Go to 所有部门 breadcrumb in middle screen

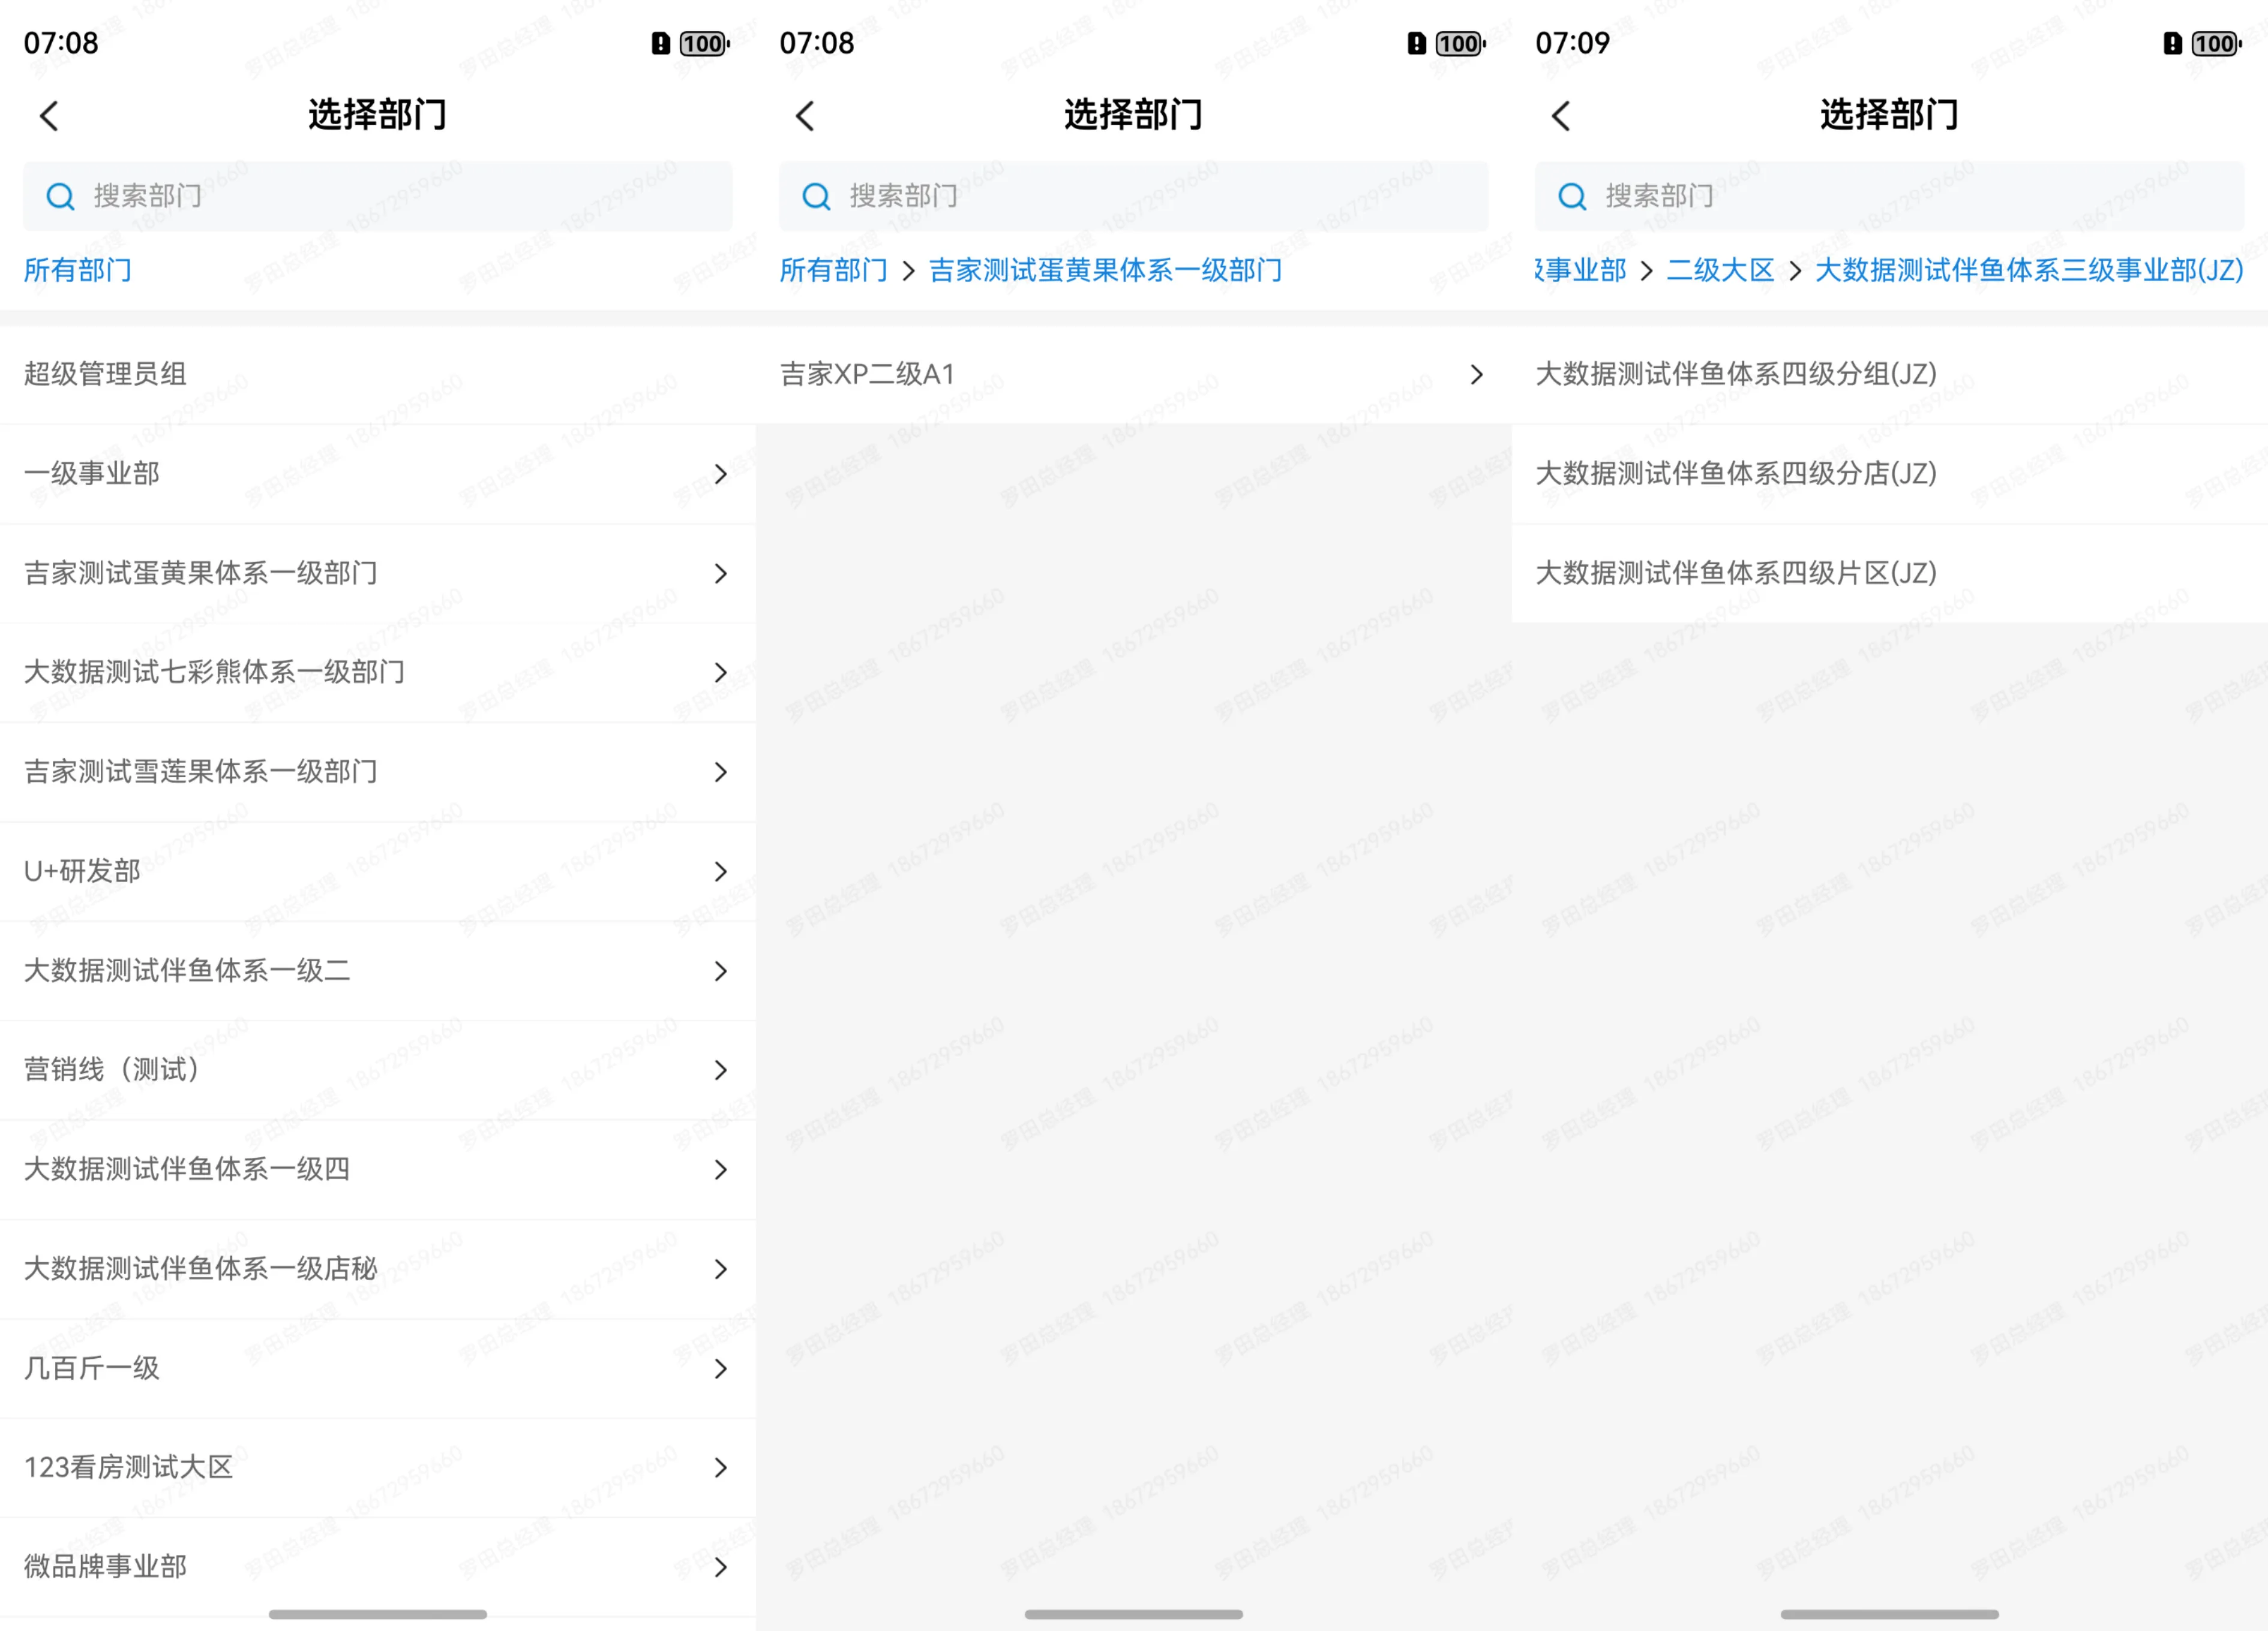pyautogui.click(x=833, y=270)
